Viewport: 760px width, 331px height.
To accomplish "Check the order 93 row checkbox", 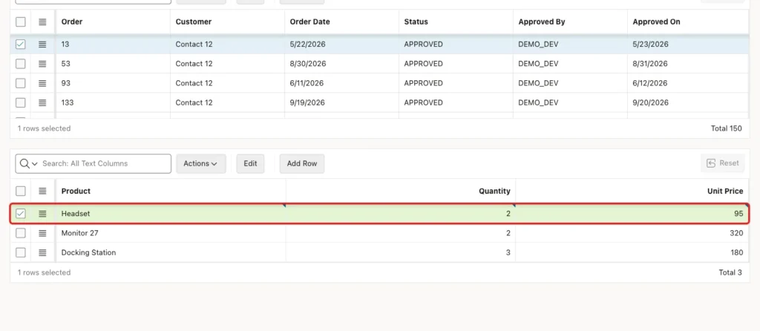I will point(20,83).
